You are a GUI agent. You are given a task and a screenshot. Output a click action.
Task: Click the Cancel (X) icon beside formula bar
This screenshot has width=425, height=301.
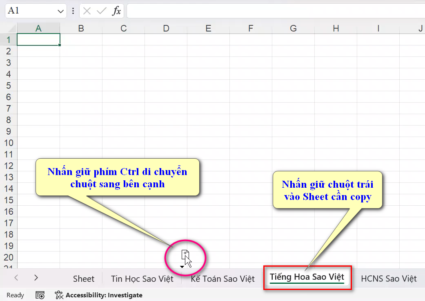pos(87,11)
